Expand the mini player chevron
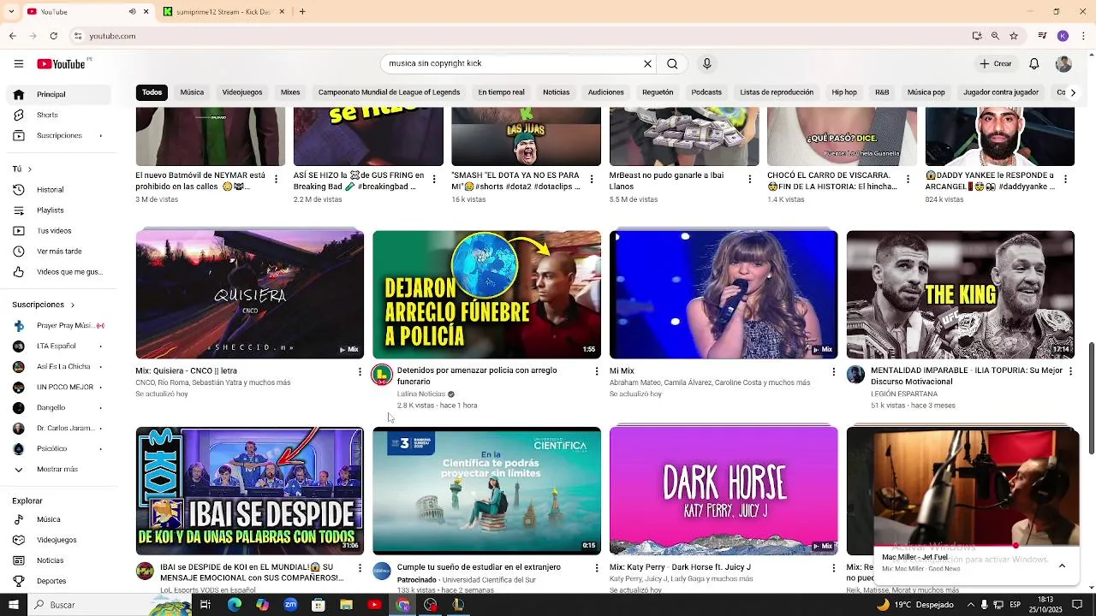The width and height of the screenshot is (1096, 616). [1062, 566]
